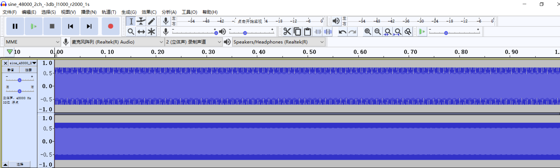Adjust the track left-right pan slider

[20, 91]
